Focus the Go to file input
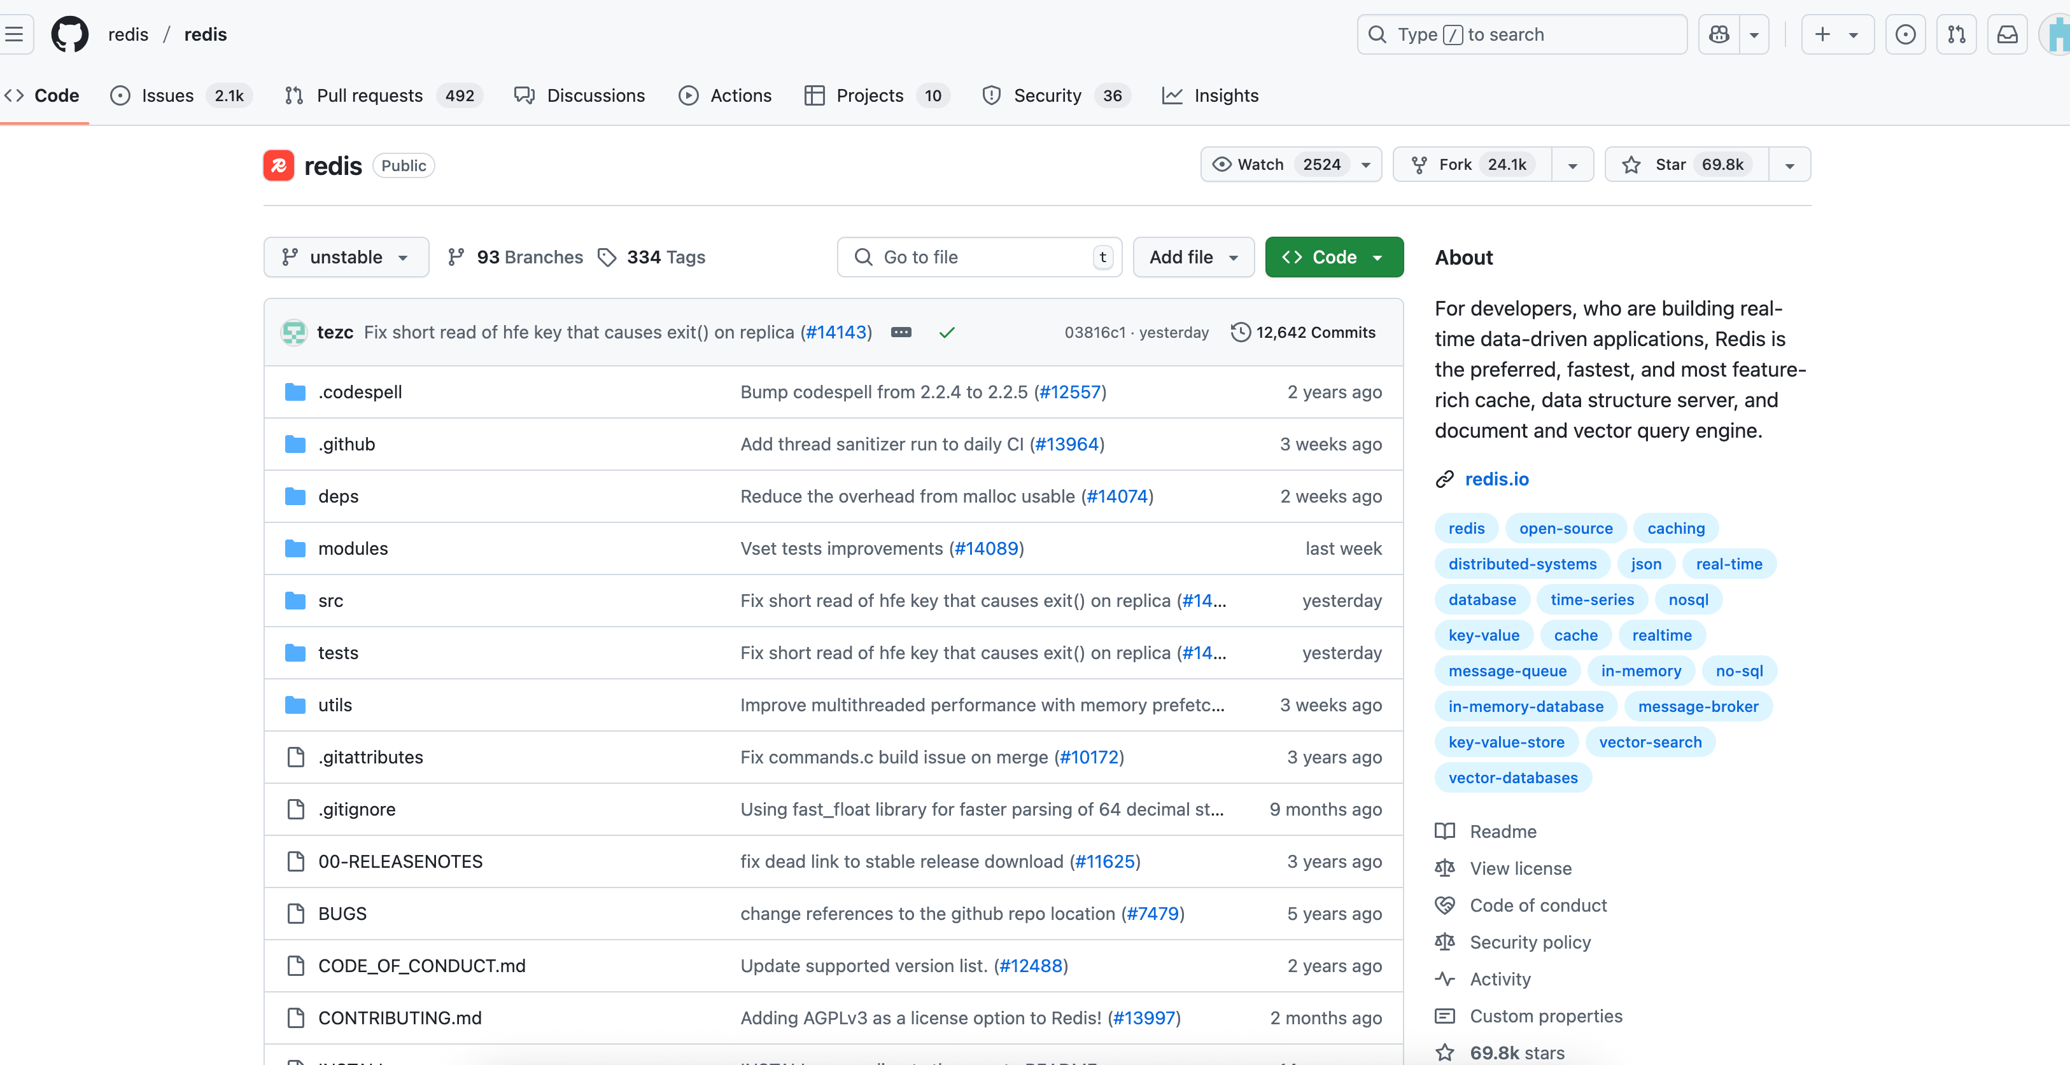 980,257
